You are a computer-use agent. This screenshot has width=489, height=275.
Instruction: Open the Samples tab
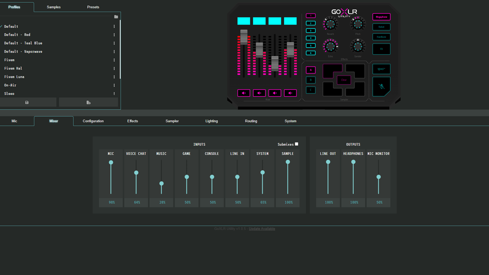point(53,7)
